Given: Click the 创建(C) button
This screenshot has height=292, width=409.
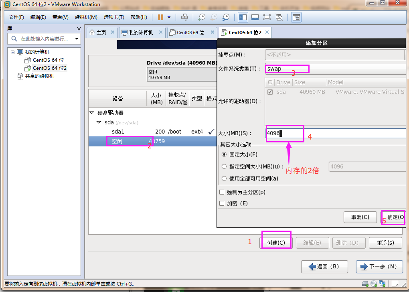Looking at the screenshot, I should pos(276,243).
